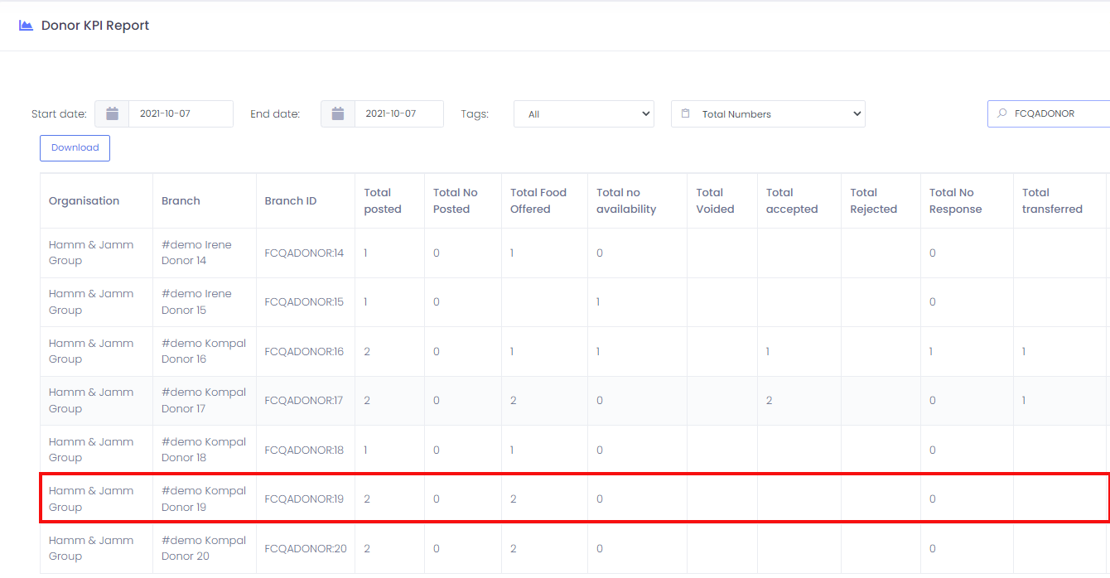Click the Branch ID column header
The height and width of the screenshot is (578, 1110).
290,200
